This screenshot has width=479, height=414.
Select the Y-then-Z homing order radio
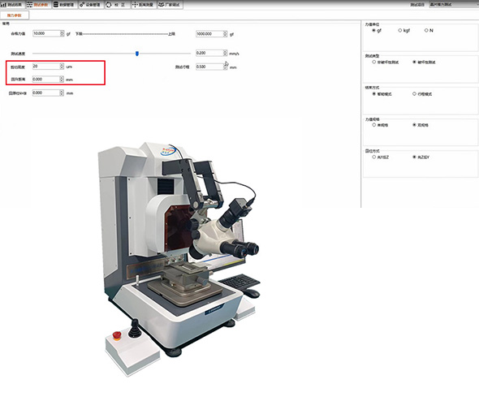tap(374, 157)
